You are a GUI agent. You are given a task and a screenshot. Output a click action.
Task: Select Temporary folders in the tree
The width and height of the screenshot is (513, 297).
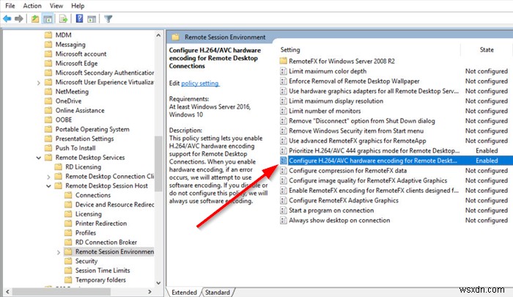click(x=100, y=280)
